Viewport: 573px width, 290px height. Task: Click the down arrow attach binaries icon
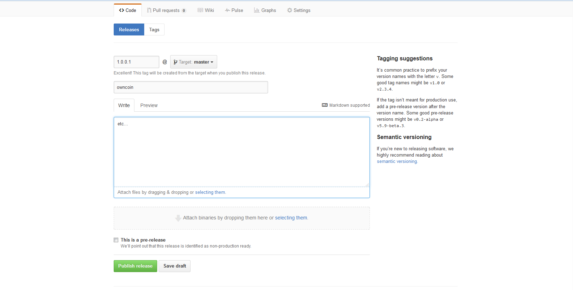[x=178, y=218]
